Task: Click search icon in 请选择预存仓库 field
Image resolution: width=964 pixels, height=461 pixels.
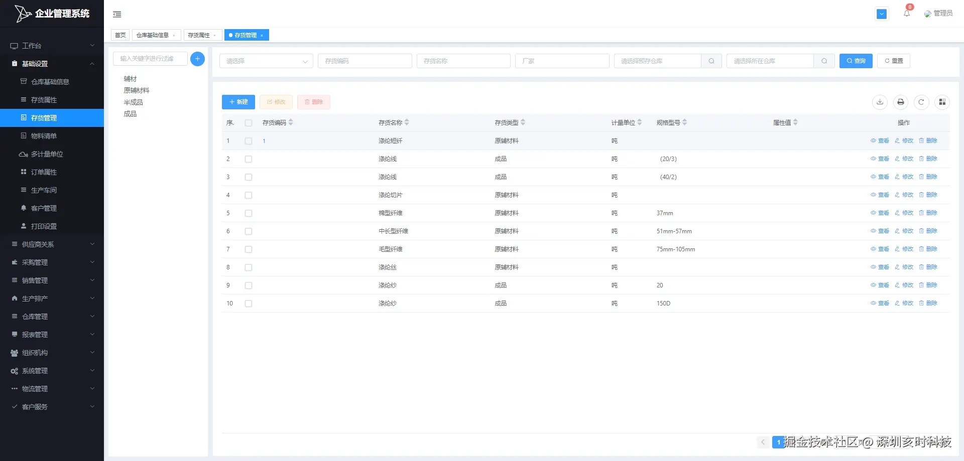Action: click(x=711, y=61)
